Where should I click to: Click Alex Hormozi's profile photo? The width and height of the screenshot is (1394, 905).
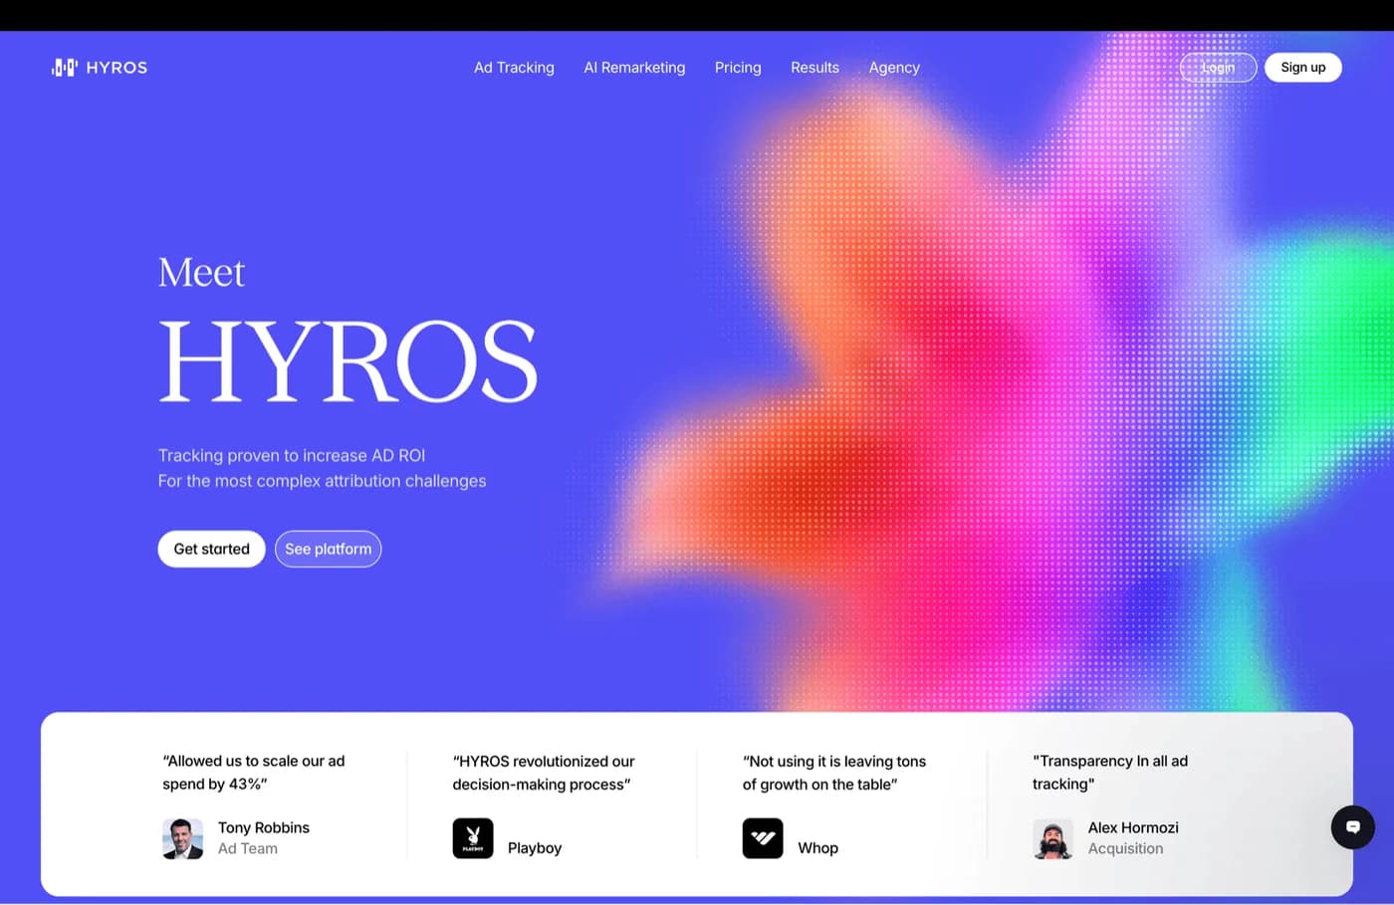click(1052, 838)
